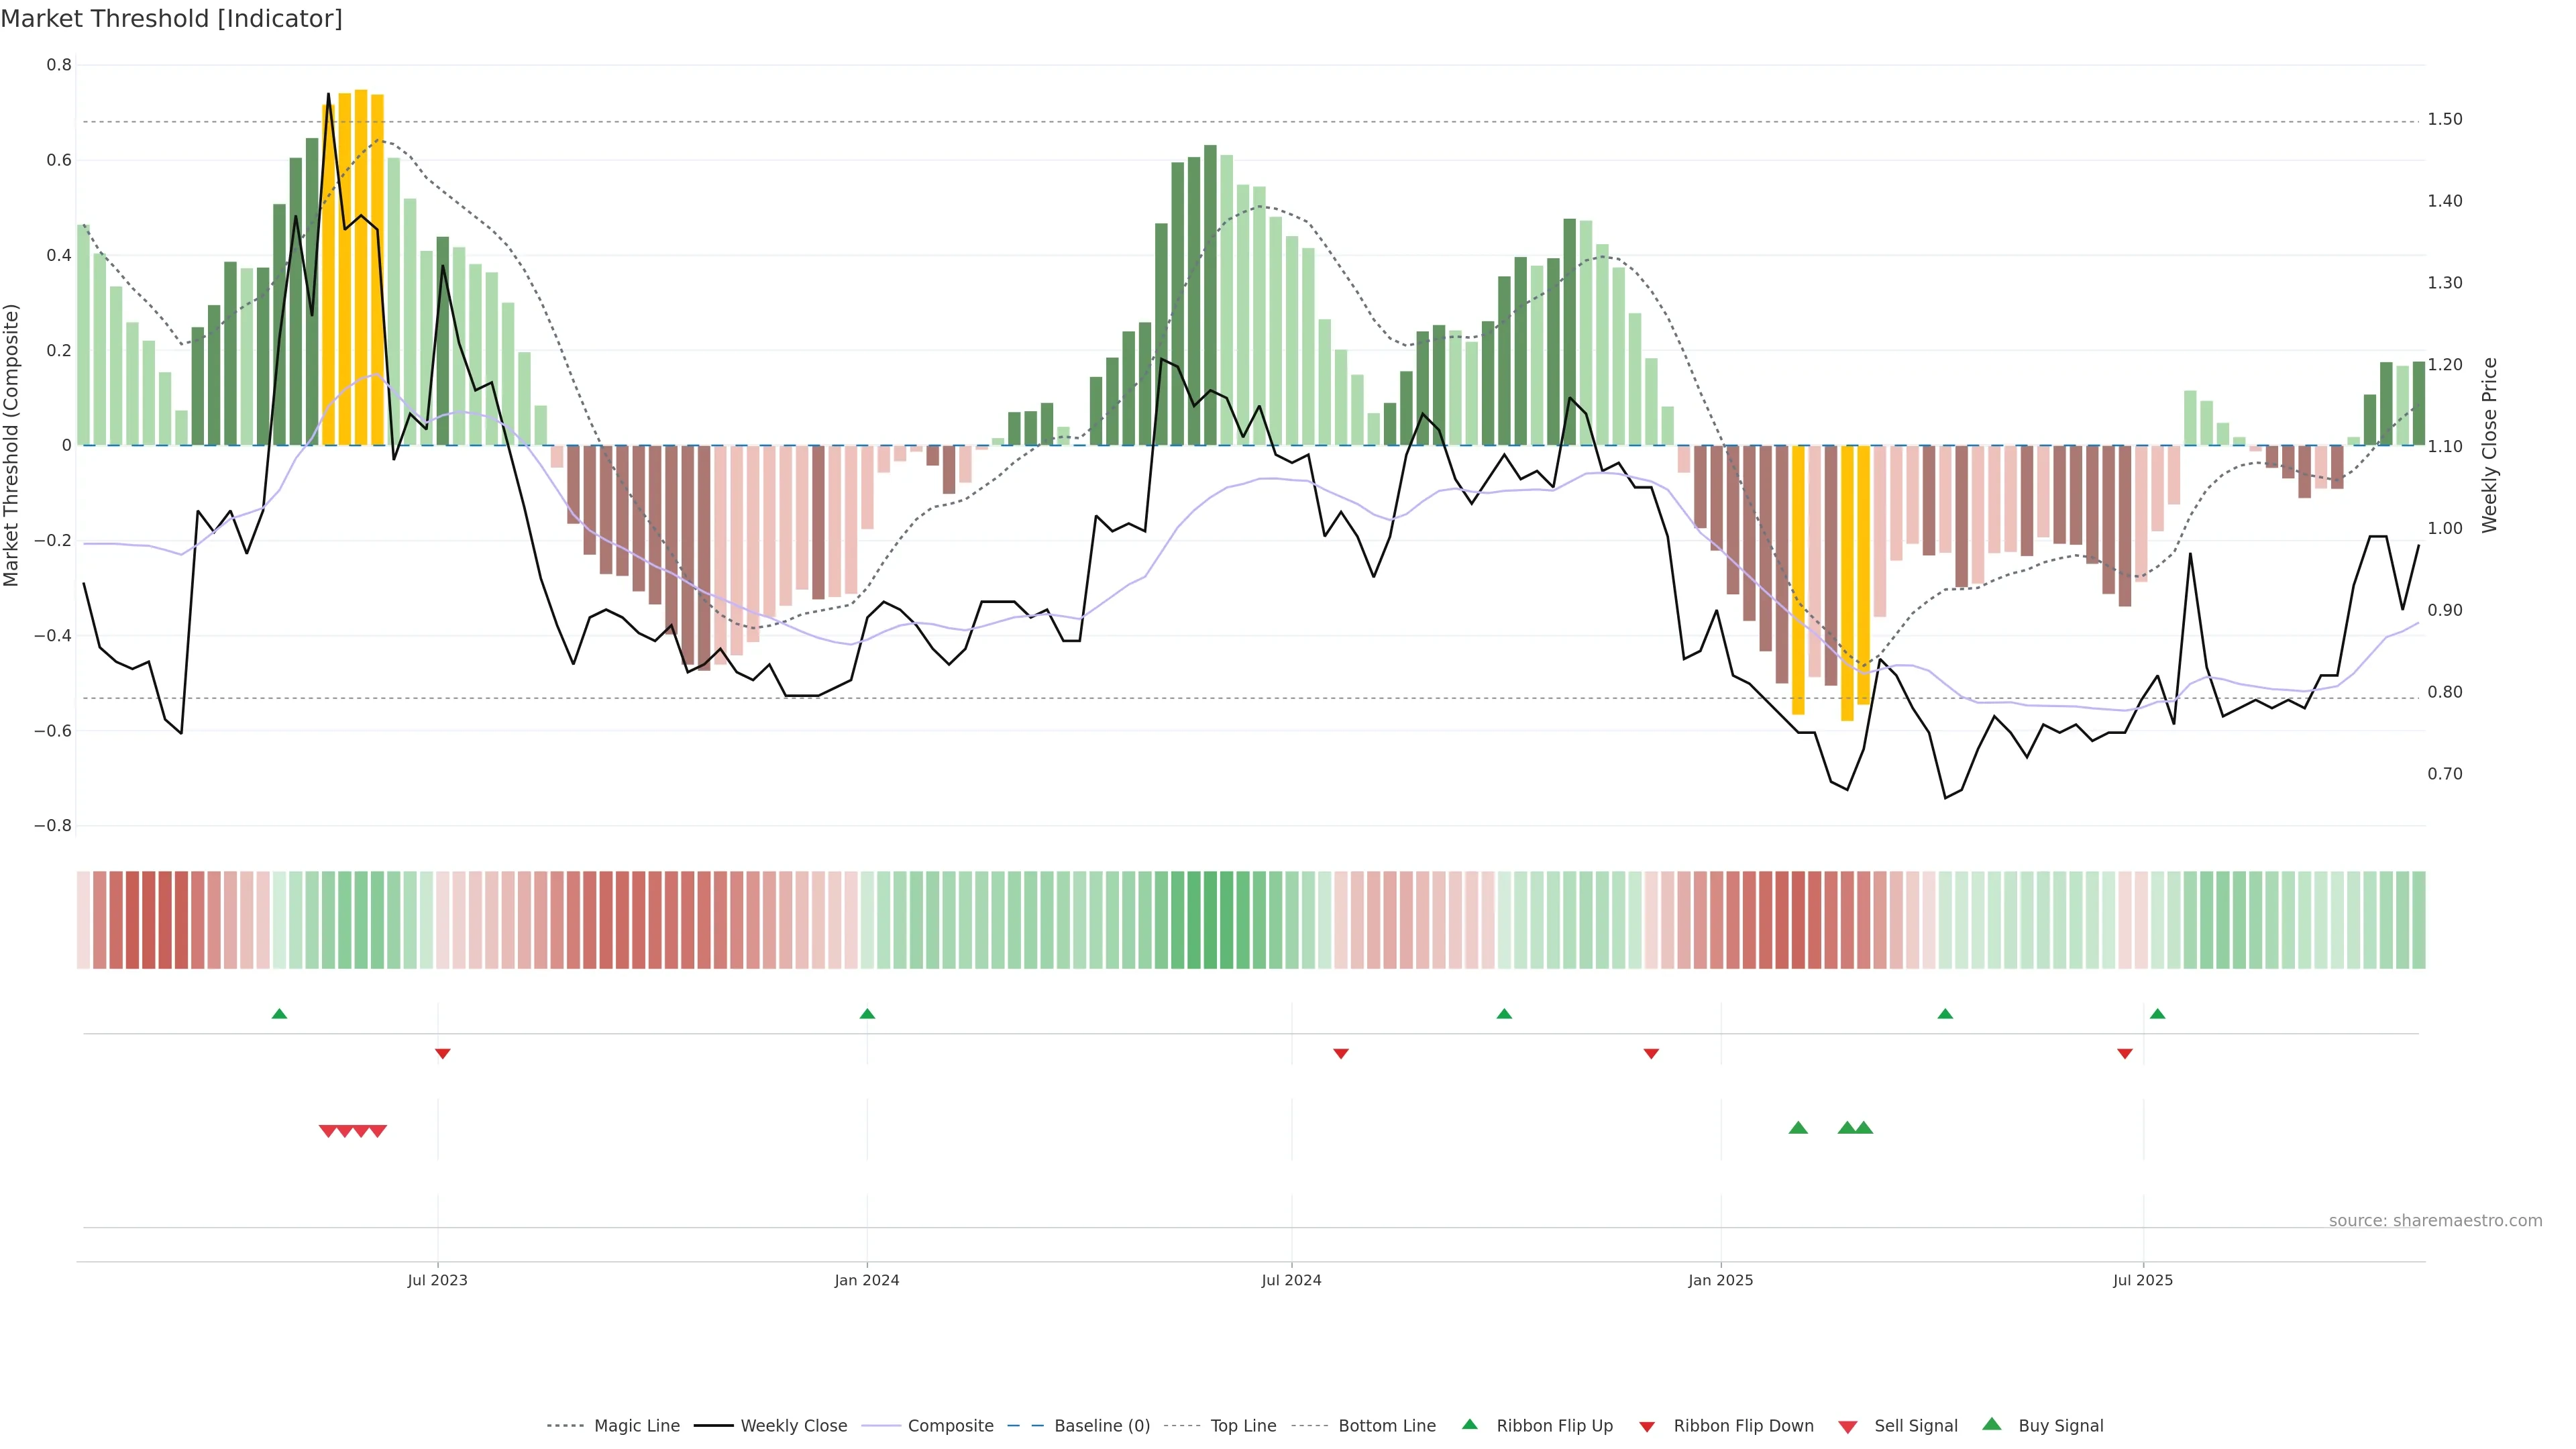Click the Jan 2025 x-axis label
Screen dimensions: 2576x1449
pos(1720,1280)
